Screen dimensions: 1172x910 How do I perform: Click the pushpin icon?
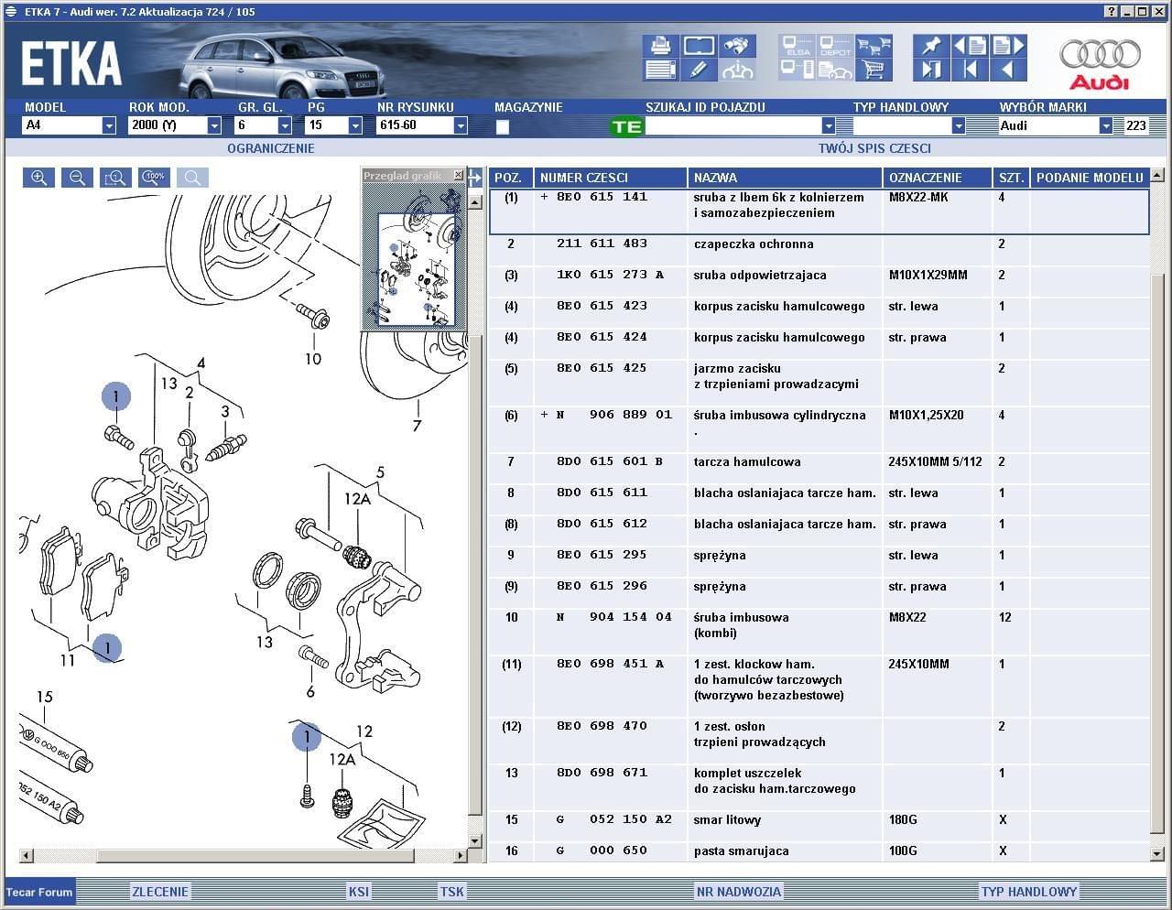pos(931,46)
